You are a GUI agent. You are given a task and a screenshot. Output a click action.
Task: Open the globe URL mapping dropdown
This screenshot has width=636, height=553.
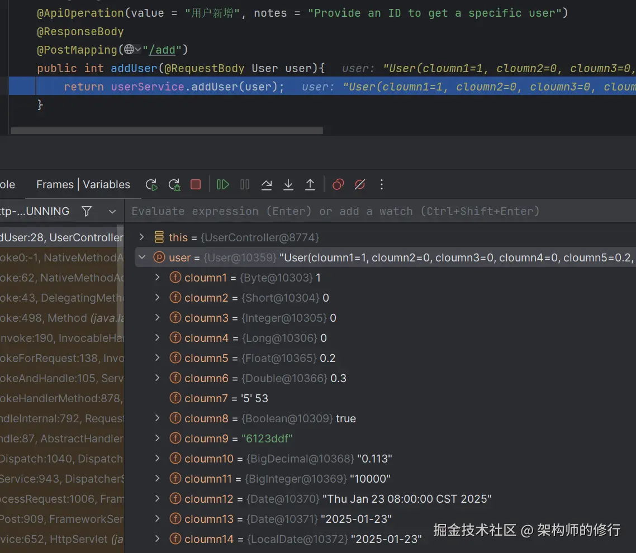(x=132, y=50)
